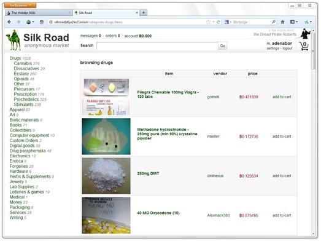
Task: Click the Go search button
Action: 223,45
